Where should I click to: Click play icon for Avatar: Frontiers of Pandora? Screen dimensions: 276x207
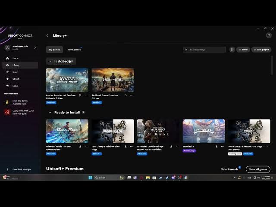[x=80, y=95]
